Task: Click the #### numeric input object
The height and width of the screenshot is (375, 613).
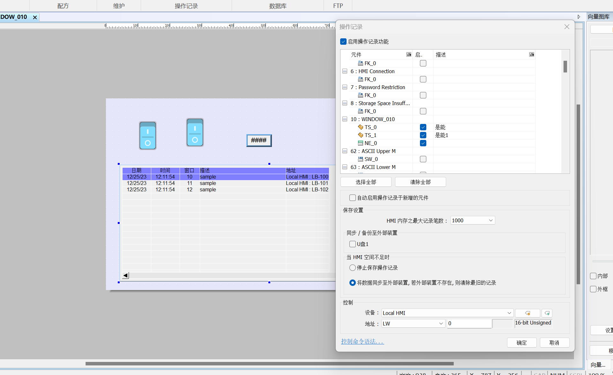Action: pyautogui.click(x=259, y=140)
